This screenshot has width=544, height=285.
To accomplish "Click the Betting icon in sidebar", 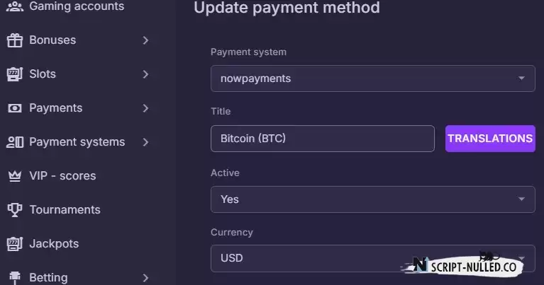I will (15, 277).
